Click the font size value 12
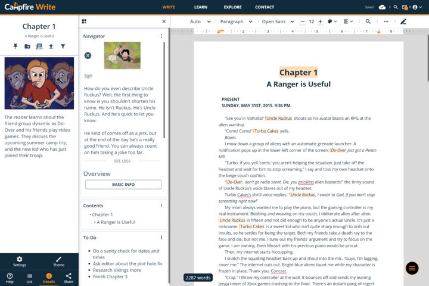Image resolution: width=429 pixels, height=286 pixels. [312, 21]
